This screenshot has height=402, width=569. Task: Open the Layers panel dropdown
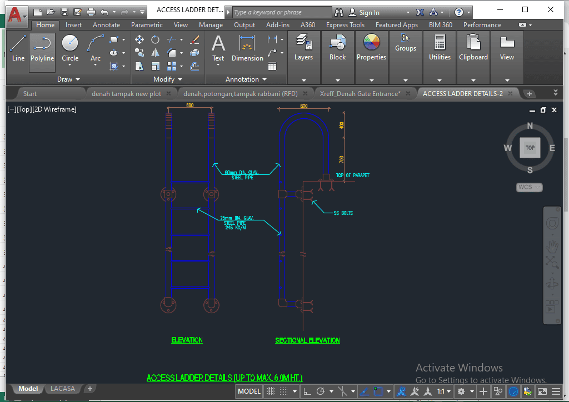pos(303,79)
